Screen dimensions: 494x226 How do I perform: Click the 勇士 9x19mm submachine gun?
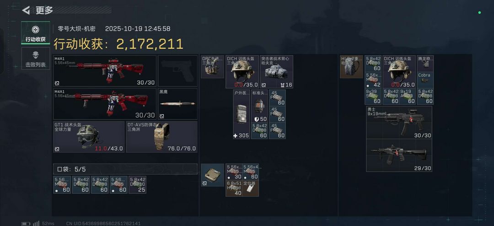399,122
